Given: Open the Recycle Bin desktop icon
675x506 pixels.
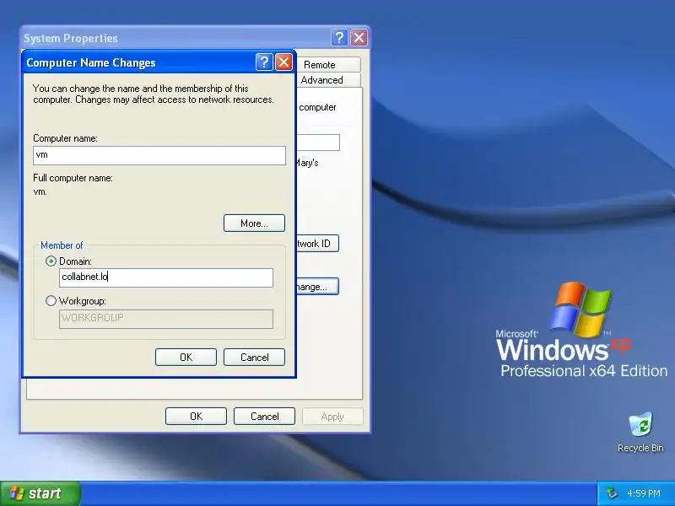Looking at the screenshot, I should tap(640, 432).
